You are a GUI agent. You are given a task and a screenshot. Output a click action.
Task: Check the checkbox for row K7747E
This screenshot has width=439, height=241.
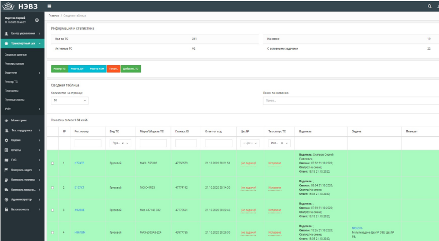[x=52, y=163]
